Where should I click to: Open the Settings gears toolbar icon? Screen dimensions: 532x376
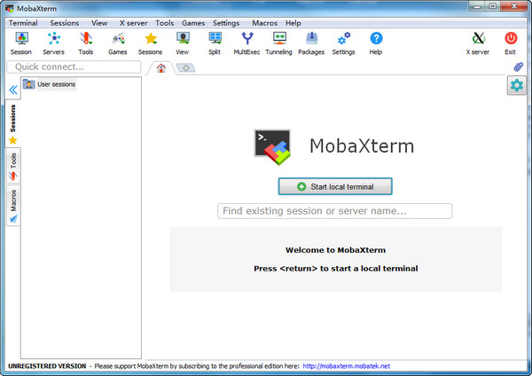(344, 43)
